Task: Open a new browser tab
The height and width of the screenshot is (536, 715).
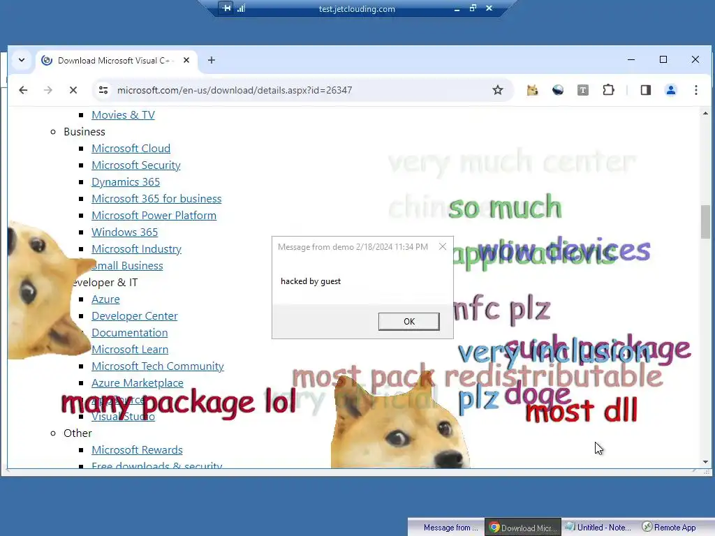Action: click(x=212, y=60)
